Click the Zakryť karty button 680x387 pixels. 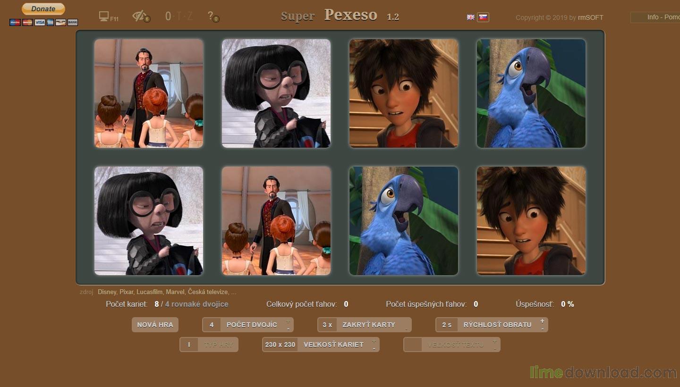click(368, 325)
